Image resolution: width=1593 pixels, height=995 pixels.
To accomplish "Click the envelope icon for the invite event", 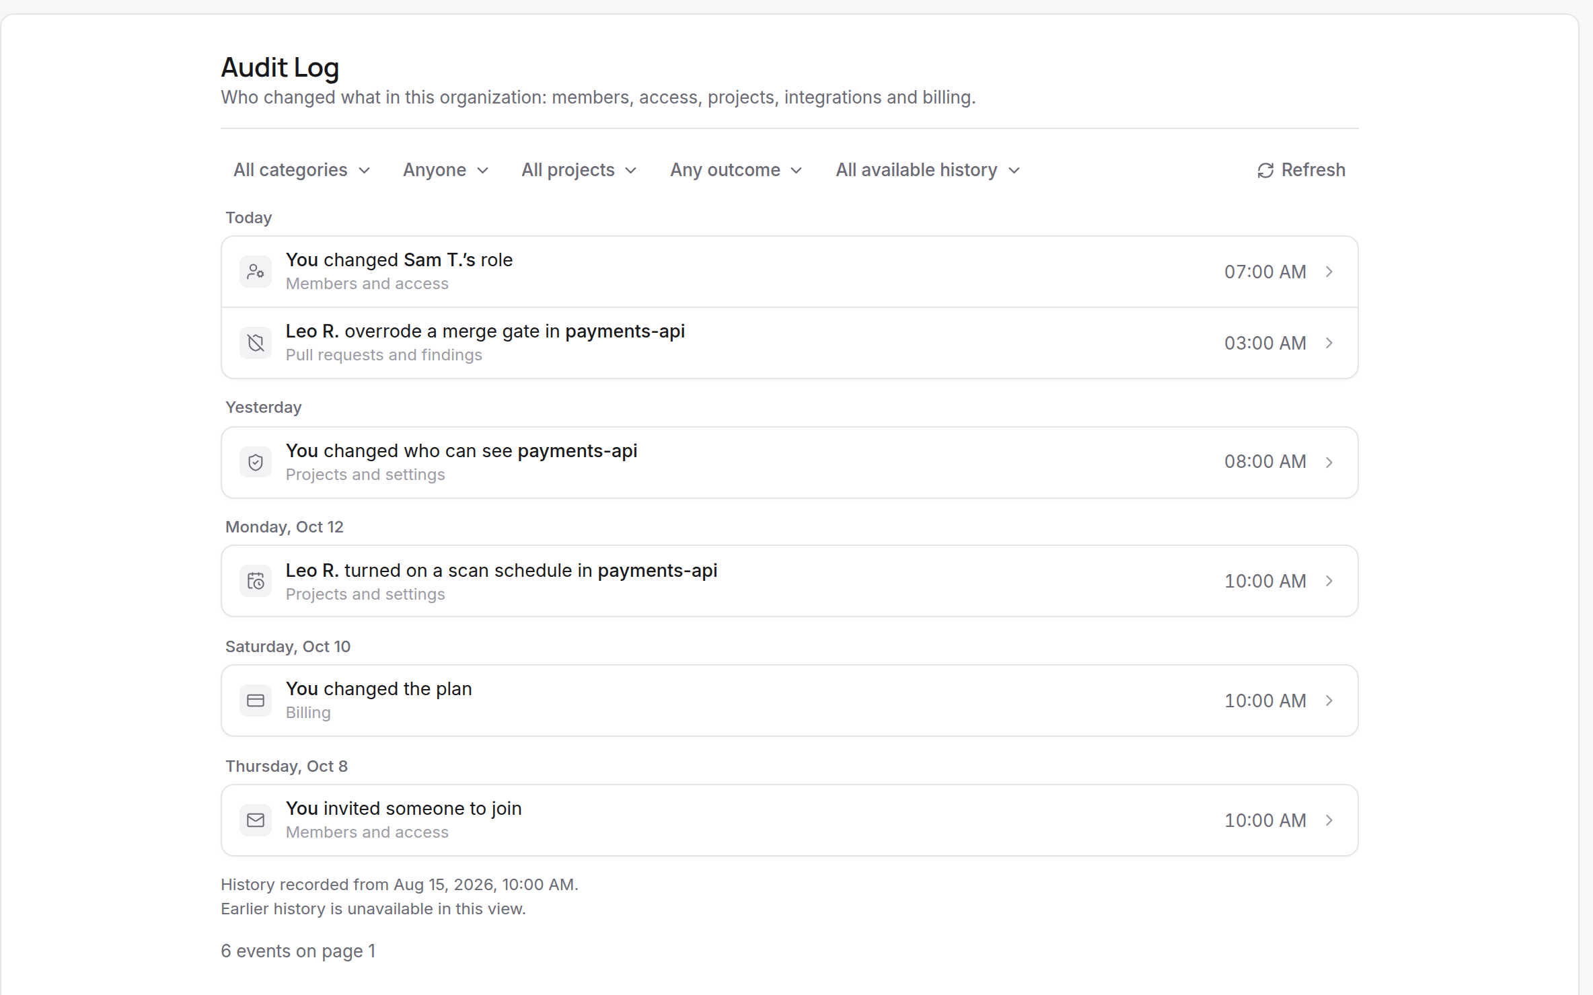I will [x=256, y=820].
